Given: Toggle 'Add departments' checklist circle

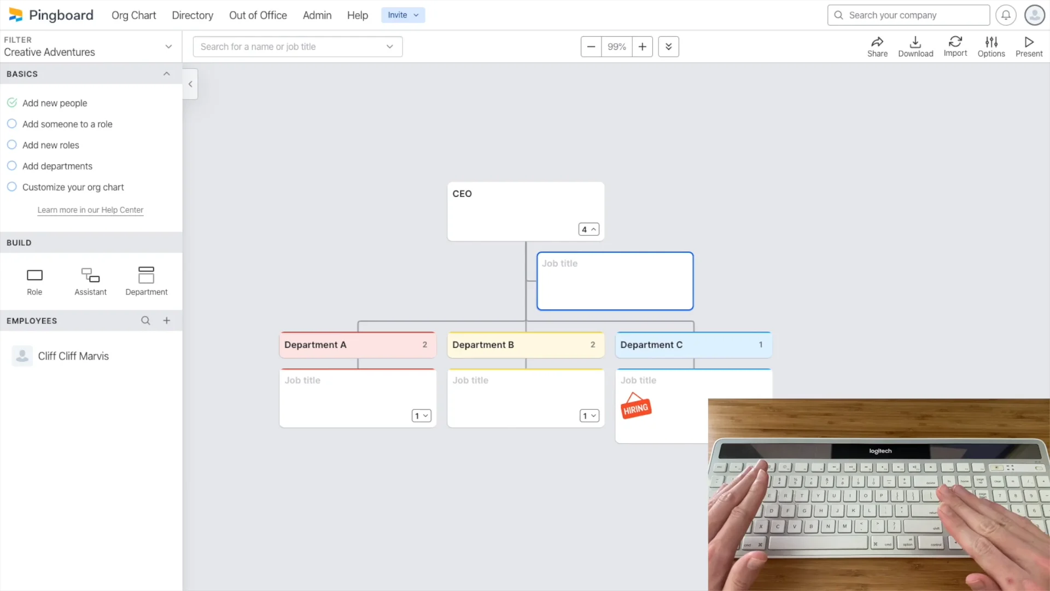Looking at the screenshot, I should click(11, 166).
